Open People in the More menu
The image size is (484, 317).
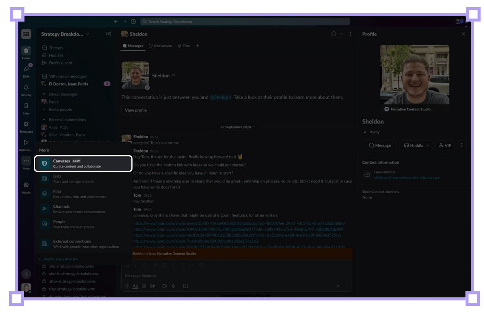[83, 224]
